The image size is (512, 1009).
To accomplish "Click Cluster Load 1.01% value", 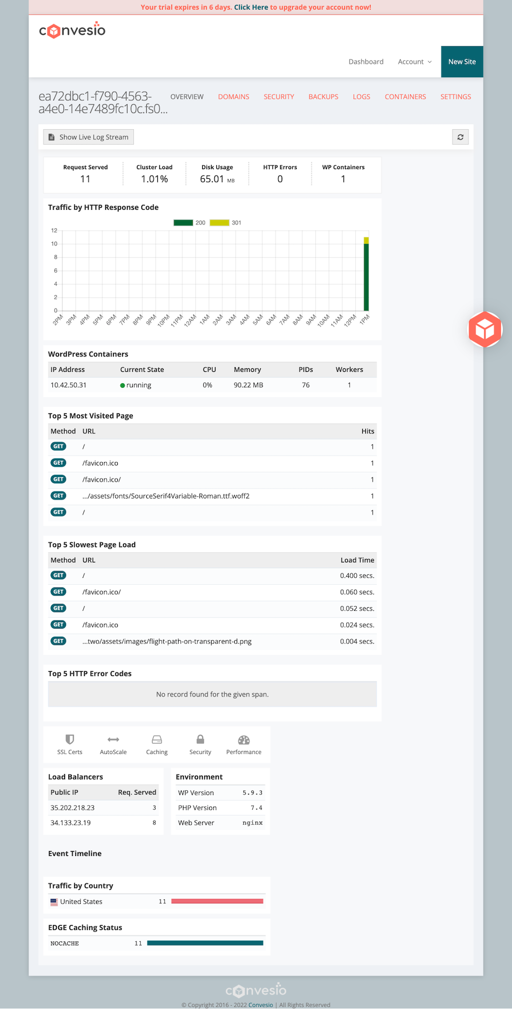I will tap(154, 179).
